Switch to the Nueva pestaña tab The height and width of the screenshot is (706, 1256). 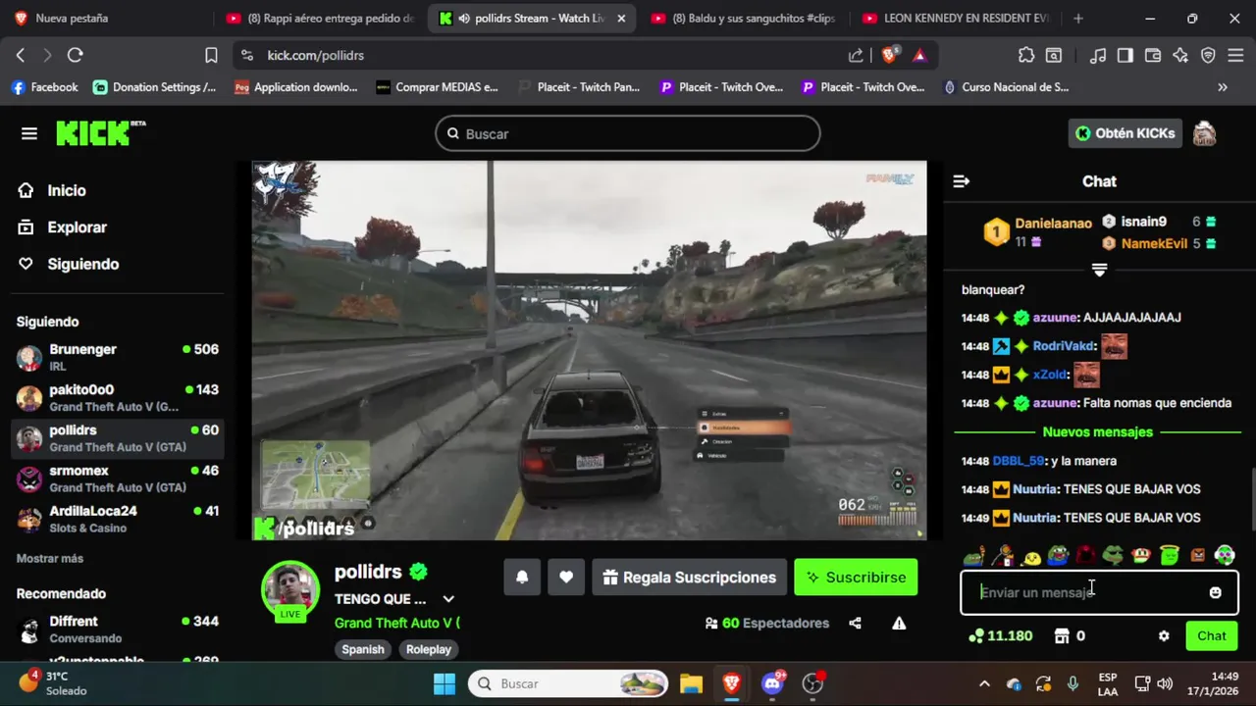106,19
